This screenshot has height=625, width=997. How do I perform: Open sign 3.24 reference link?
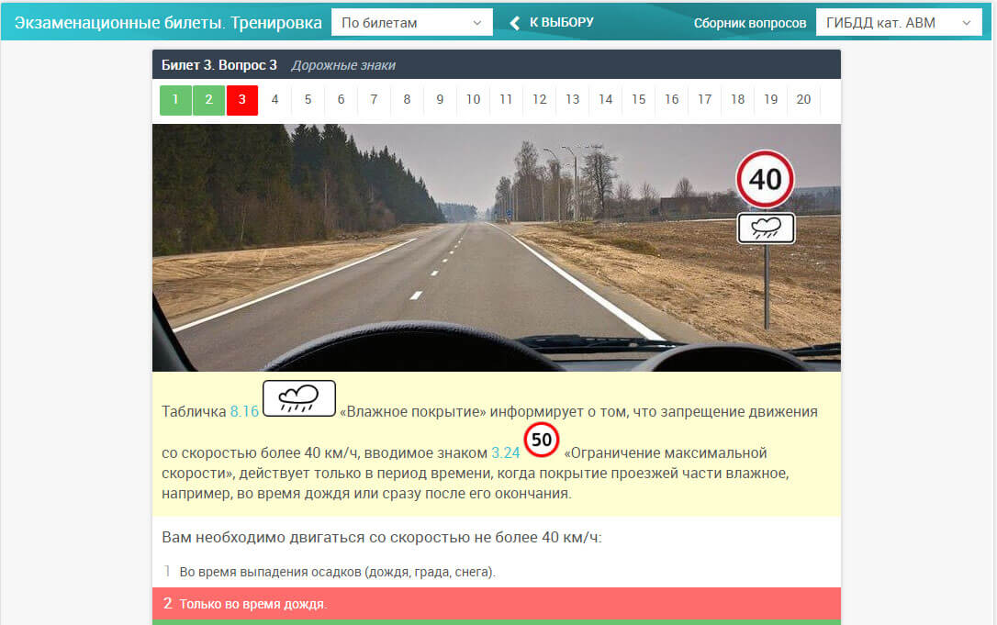pyautogui.click(x=506, y=452)
